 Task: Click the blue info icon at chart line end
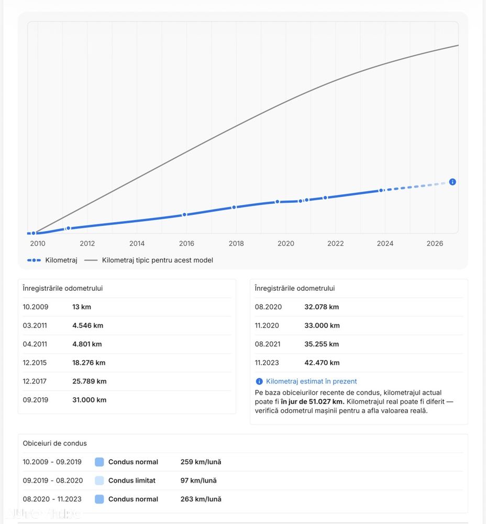coord(452,182)
